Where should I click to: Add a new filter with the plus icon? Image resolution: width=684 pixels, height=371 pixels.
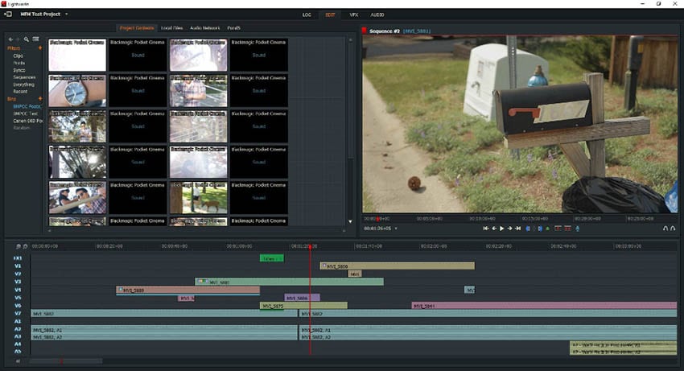coord(40,48)
